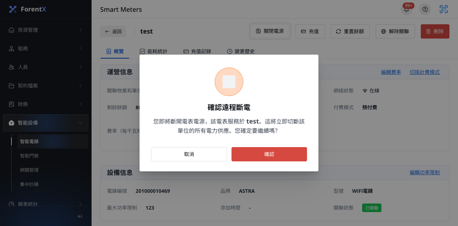Expand the 報表統計 menu chevron

click(x=80, y=204)
